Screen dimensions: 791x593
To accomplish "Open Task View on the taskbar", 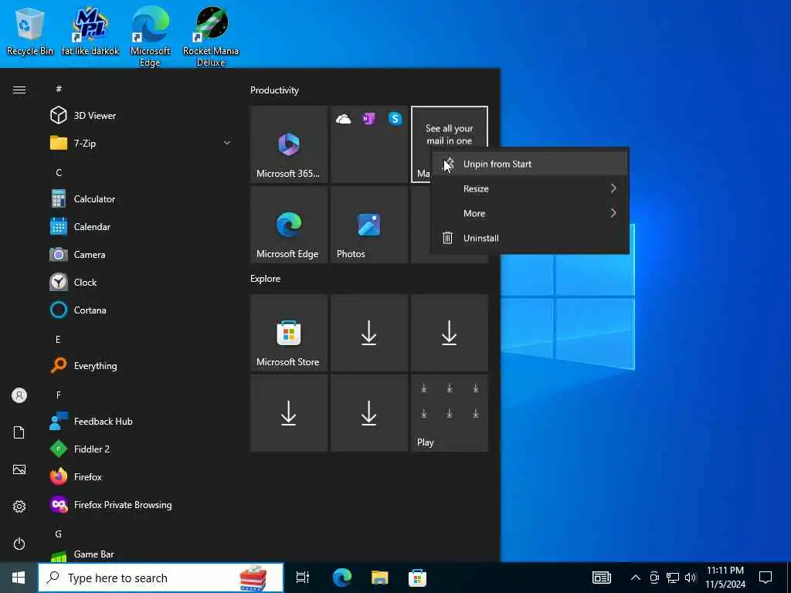I will tap(303, 578).
